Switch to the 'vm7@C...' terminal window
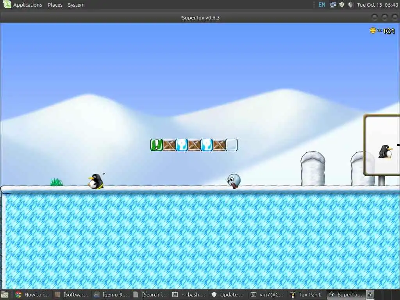This screenshot has width=400, height=300. [267, 295]
